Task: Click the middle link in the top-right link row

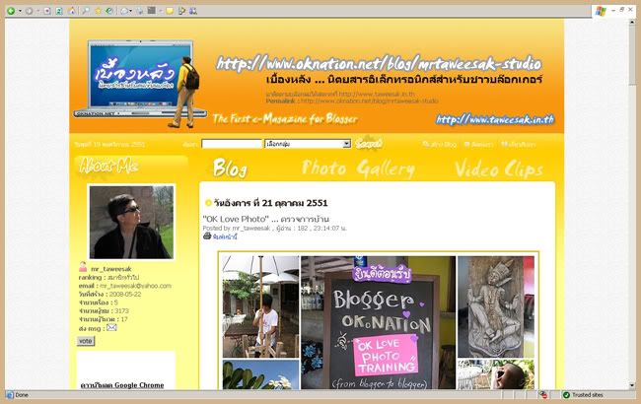Action: 478,144
